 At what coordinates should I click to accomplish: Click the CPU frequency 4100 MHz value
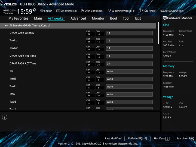pyautogui.click(x=168, y=35)
